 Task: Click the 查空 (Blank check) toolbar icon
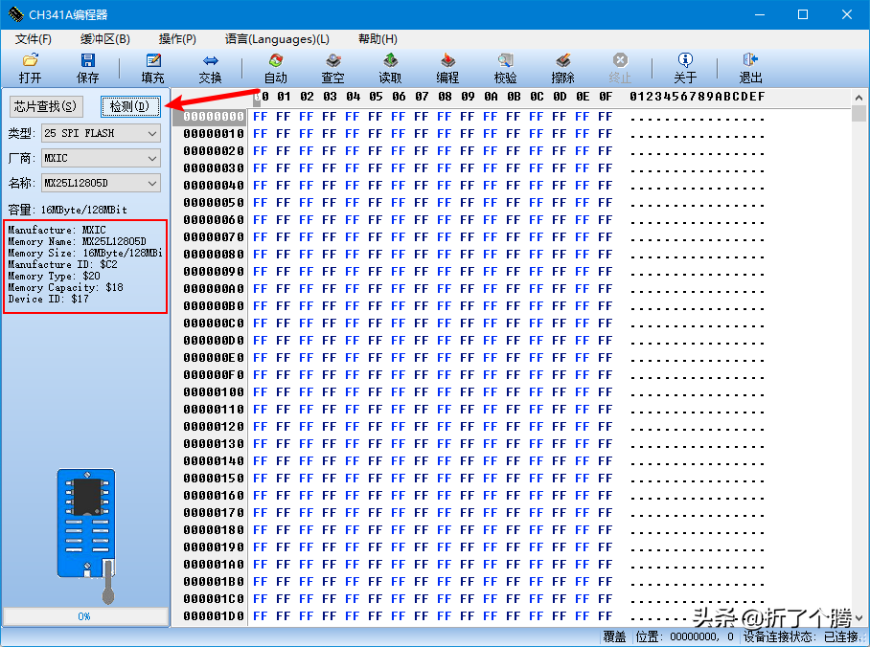pos(332,60)
